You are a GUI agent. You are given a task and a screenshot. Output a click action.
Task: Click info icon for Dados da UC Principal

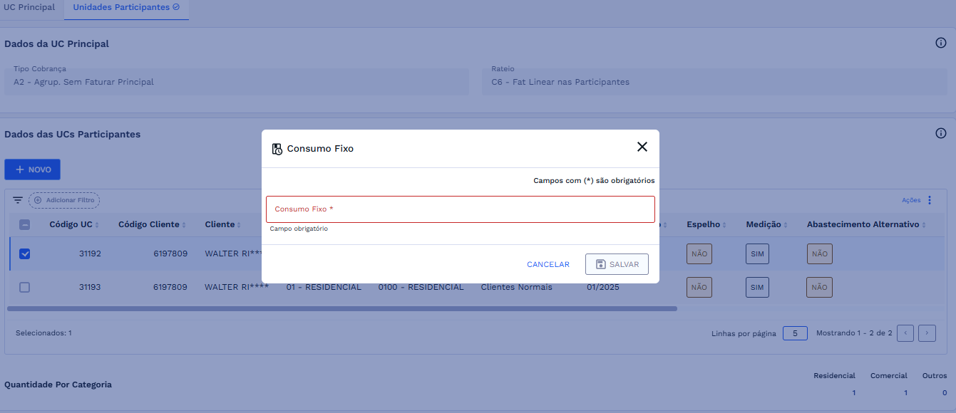pyautogui.click(x=940, y=43)
